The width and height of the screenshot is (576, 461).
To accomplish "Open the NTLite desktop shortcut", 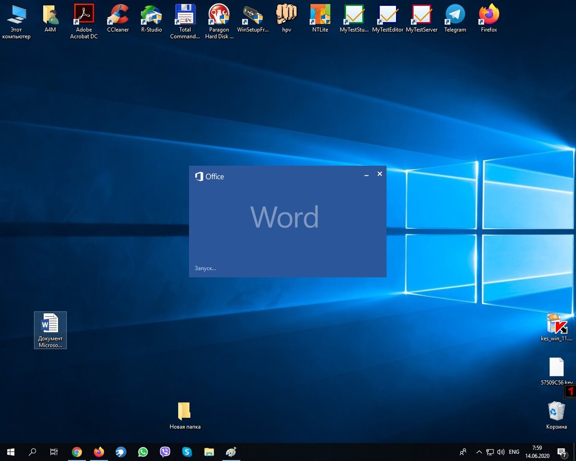I will (320, 19).
